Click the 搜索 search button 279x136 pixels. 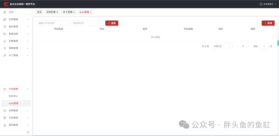(x=112, y=23)
